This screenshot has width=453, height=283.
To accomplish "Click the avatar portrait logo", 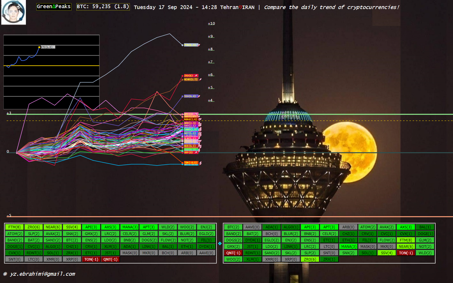I will pyautogui.click(x=13, y=12).
